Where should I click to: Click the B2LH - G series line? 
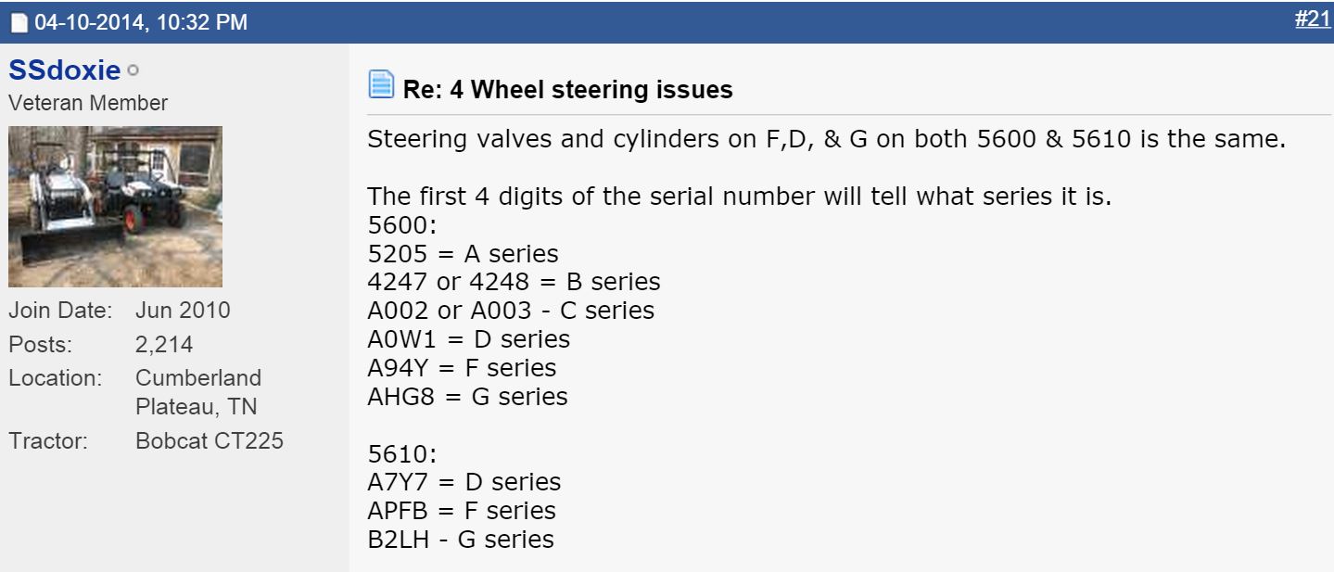coord(461,540)
